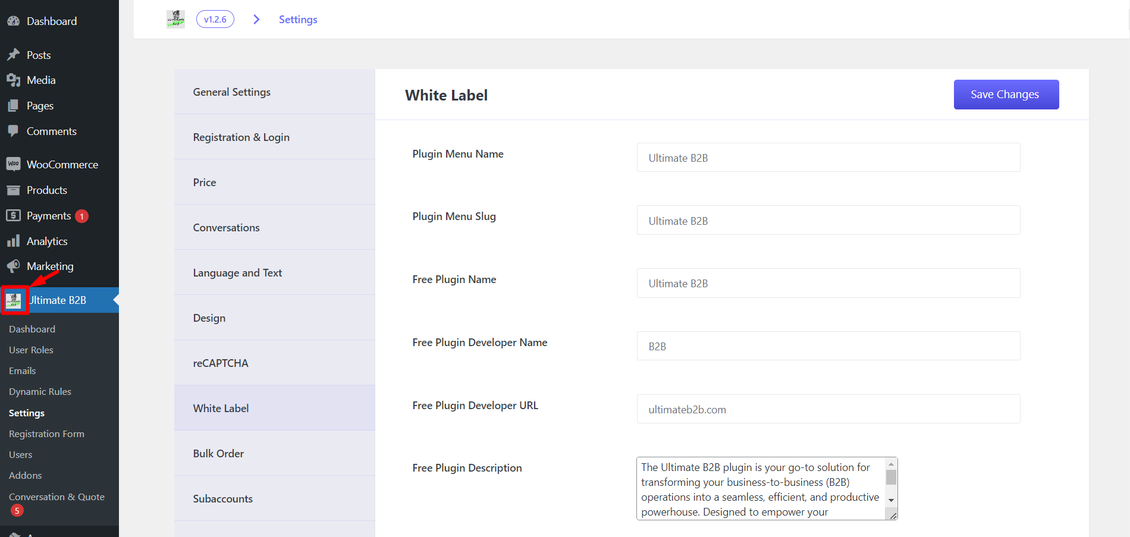Click the Media icon in admin menu
The image size is (1130, 537).
click(x=13, y=80)
